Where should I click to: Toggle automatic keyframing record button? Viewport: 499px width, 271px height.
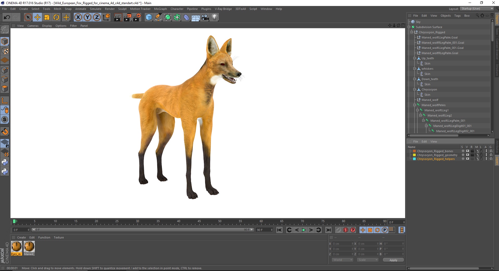click(346, 230)
